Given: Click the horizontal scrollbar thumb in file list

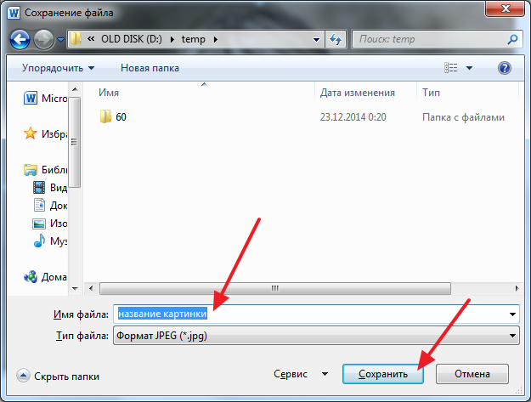Looking at the screenshot, I should click(275, 289).
